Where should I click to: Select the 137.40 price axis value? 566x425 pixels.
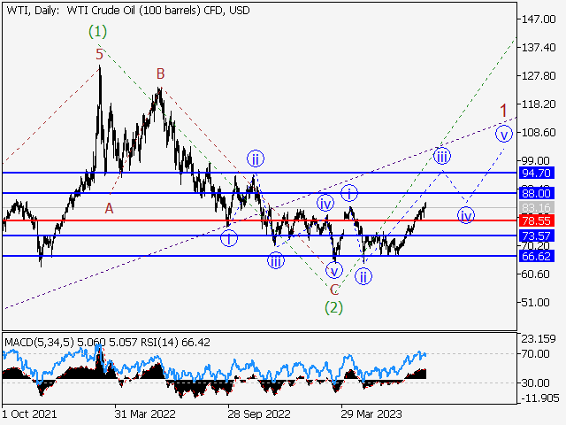(x=539, y=47)
